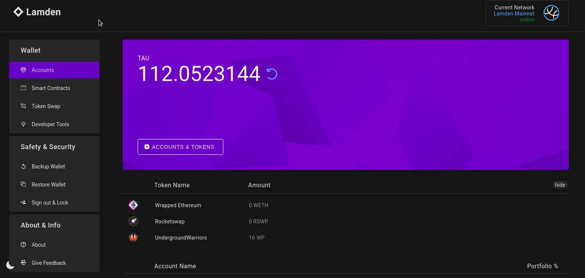Click the Lamden diamond logo icon

(x=18, y=12)
